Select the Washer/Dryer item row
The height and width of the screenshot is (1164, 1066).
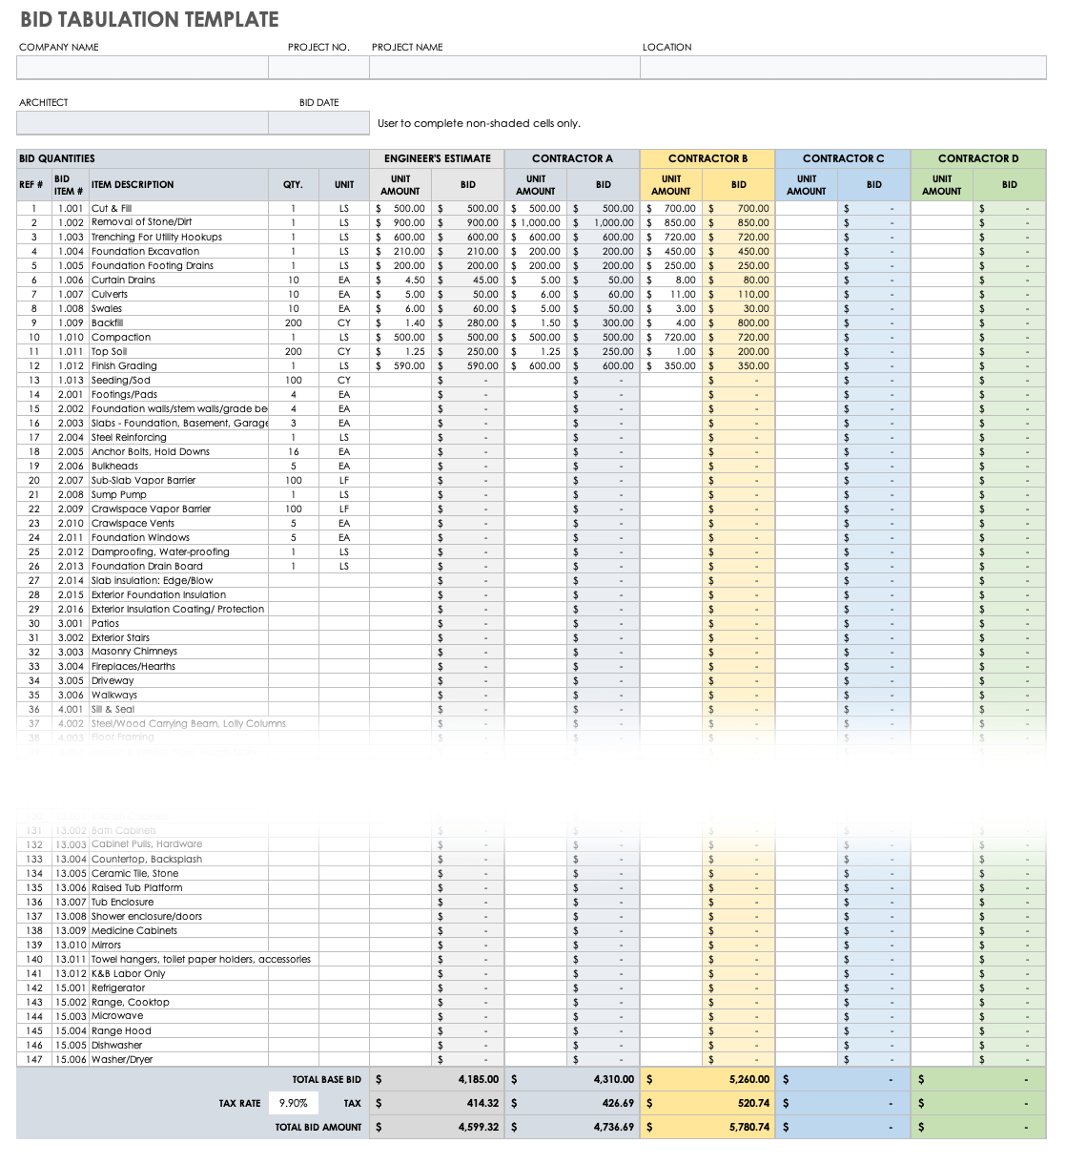coord(122,1060)
